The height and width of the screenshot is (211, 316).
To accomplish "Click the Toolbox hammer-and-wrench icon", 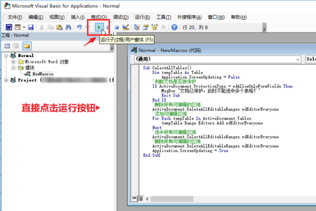I will pyautogui.click(x=163, y=27).
